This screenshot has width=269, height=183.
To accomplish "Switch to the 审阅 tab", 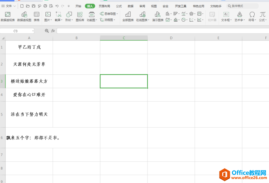I will click(142, 6).
